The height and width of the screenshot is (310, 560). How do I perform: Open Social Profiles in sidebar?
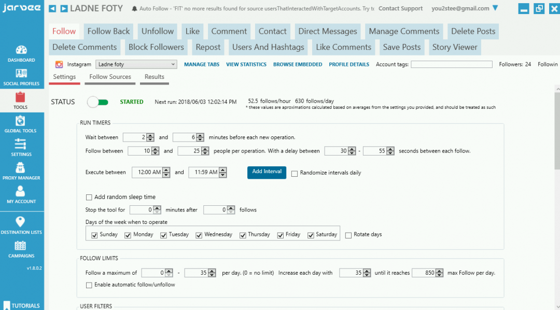tap(21, 74)
